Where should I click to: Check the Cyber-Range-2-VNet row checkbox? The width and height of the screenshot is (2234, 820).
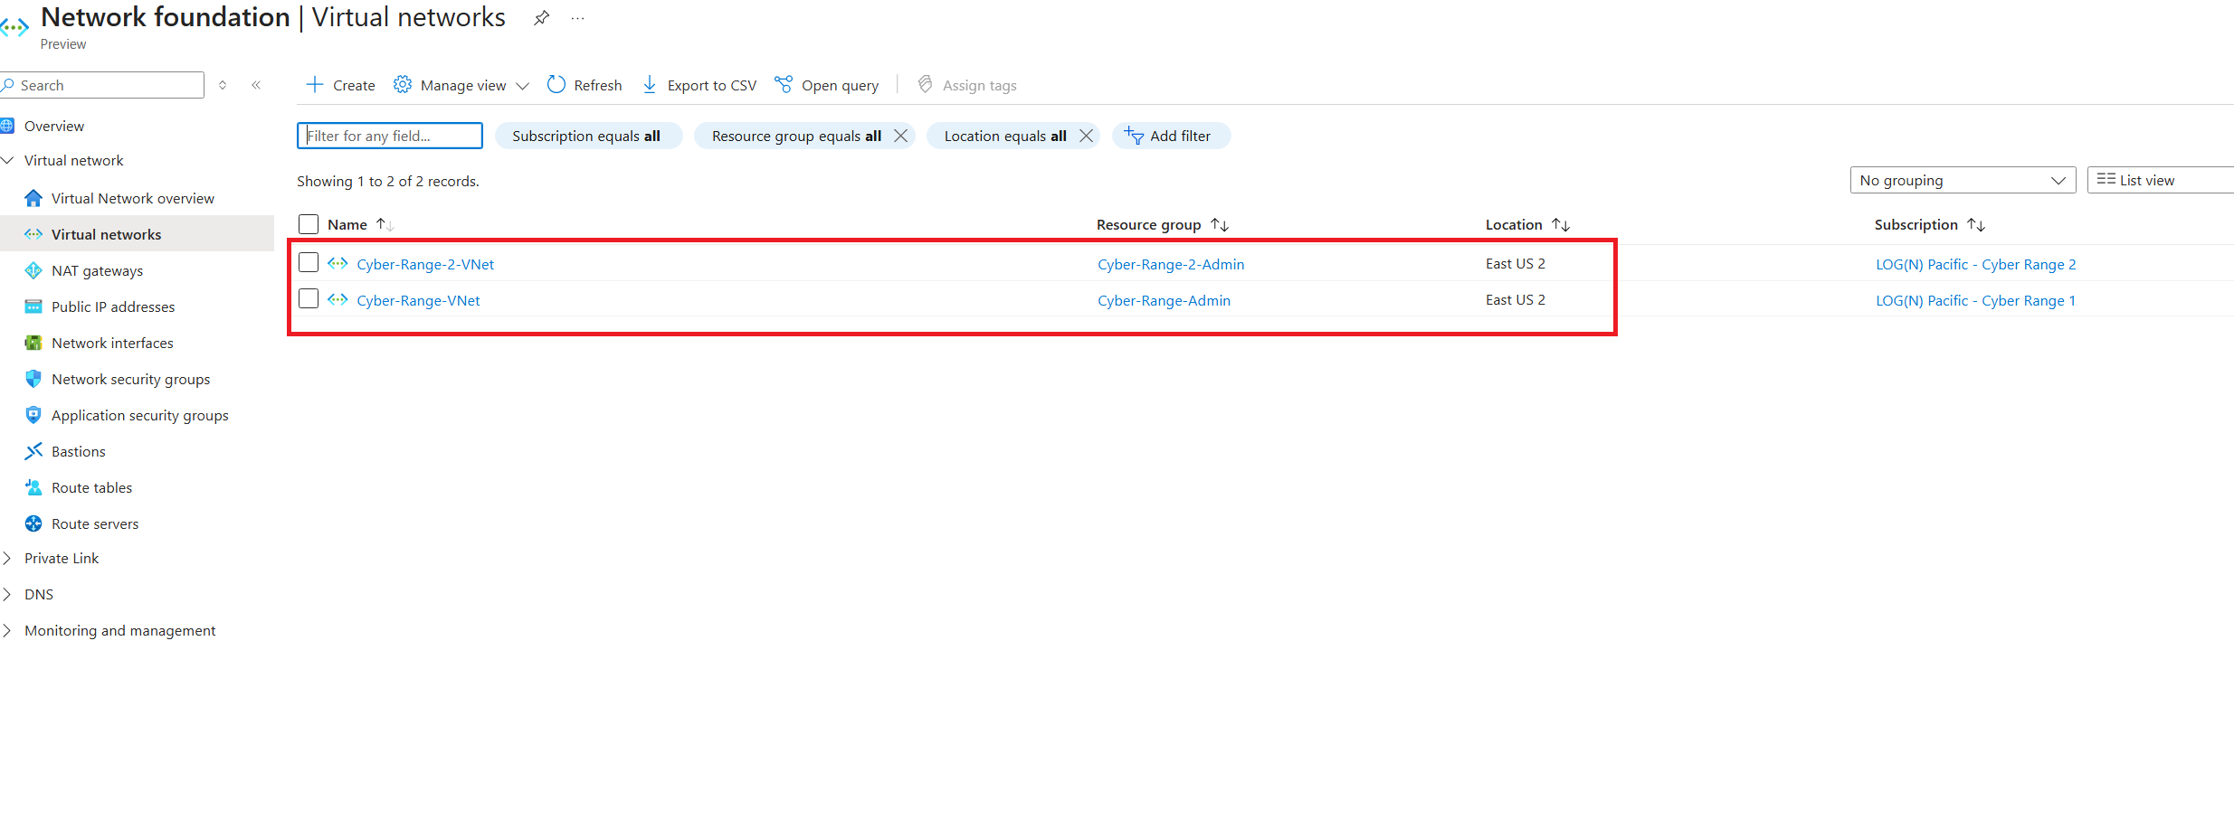(309, 262)
